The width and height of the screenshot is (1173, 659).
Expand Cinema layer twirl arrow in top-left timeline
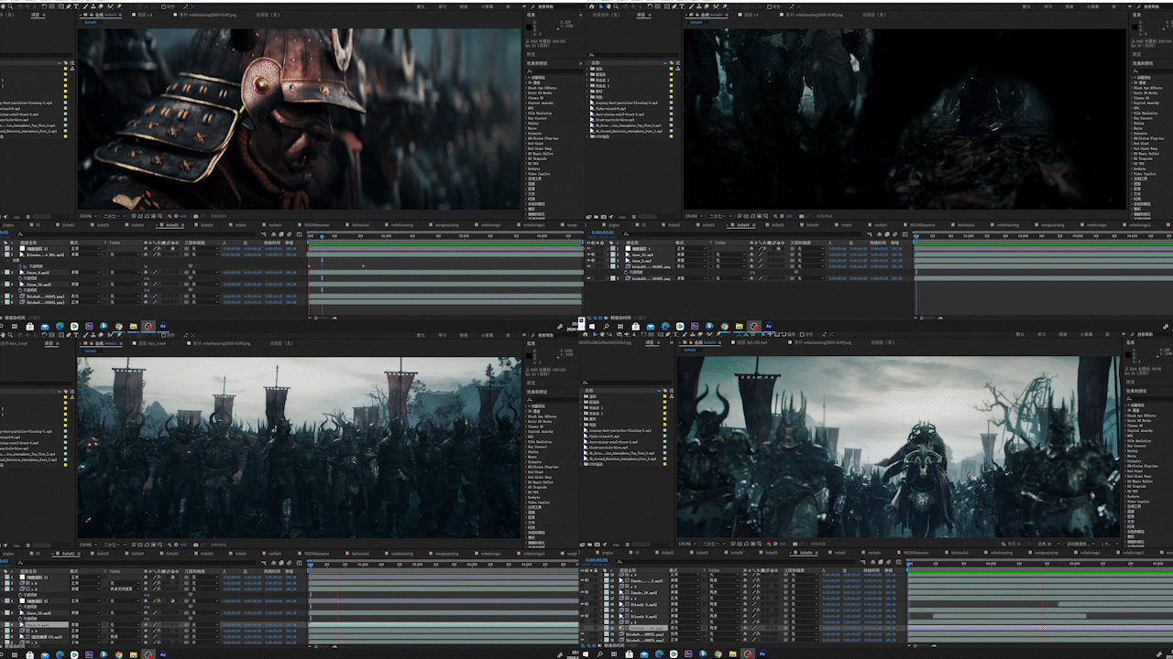[x=3, y=254]
